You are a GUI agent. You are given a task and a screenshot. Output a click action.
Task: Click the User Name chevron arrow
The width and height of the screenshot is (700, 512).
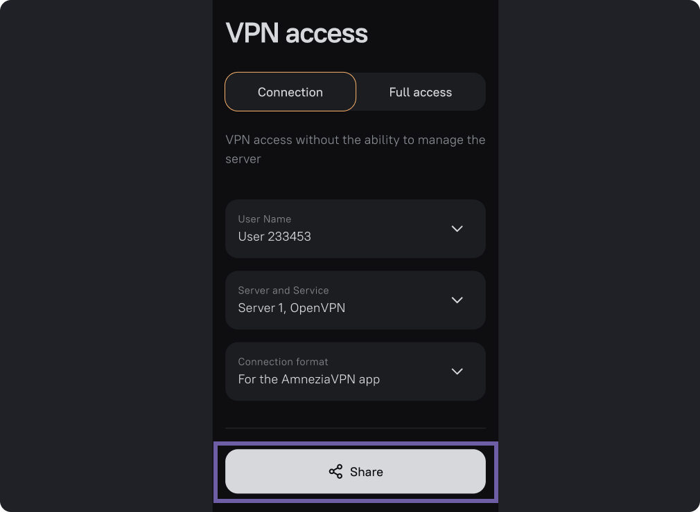(x=457, y=229)
